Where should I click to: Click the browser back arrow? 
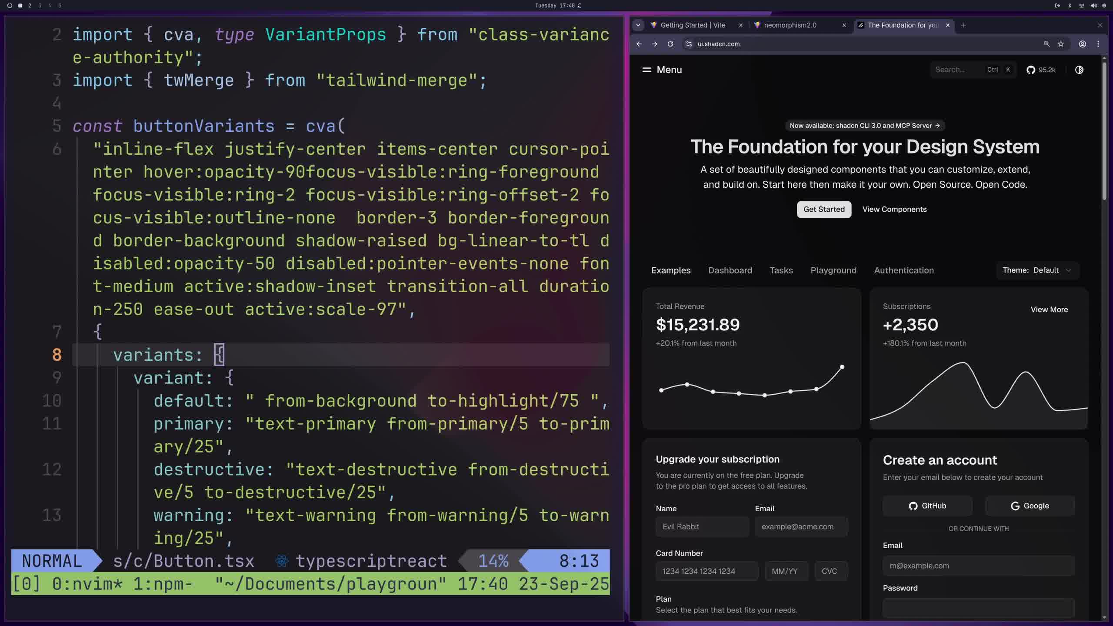(x=639, y=44)
